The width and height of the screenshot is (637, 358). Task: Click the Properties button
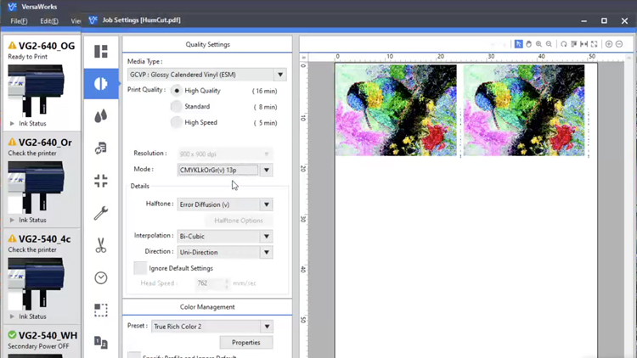tap(245, 343)
